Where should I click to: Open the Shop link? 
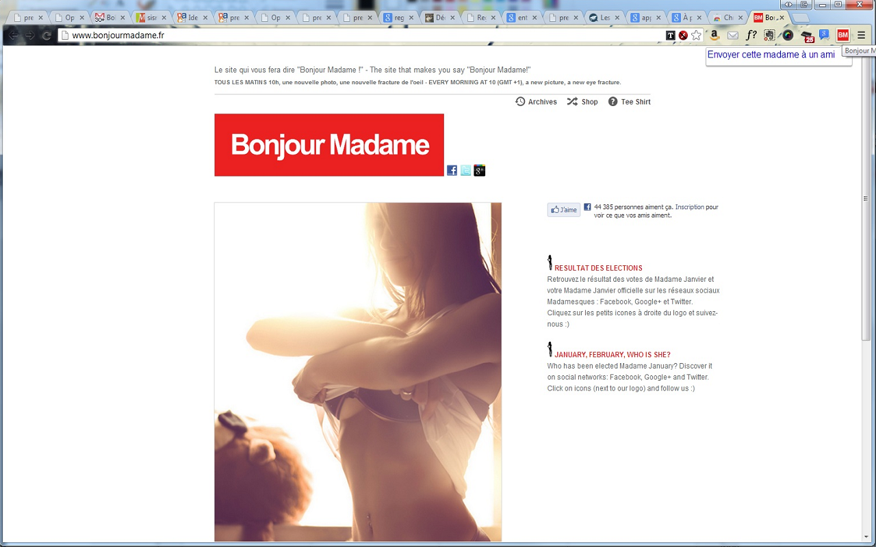point(589,102)
